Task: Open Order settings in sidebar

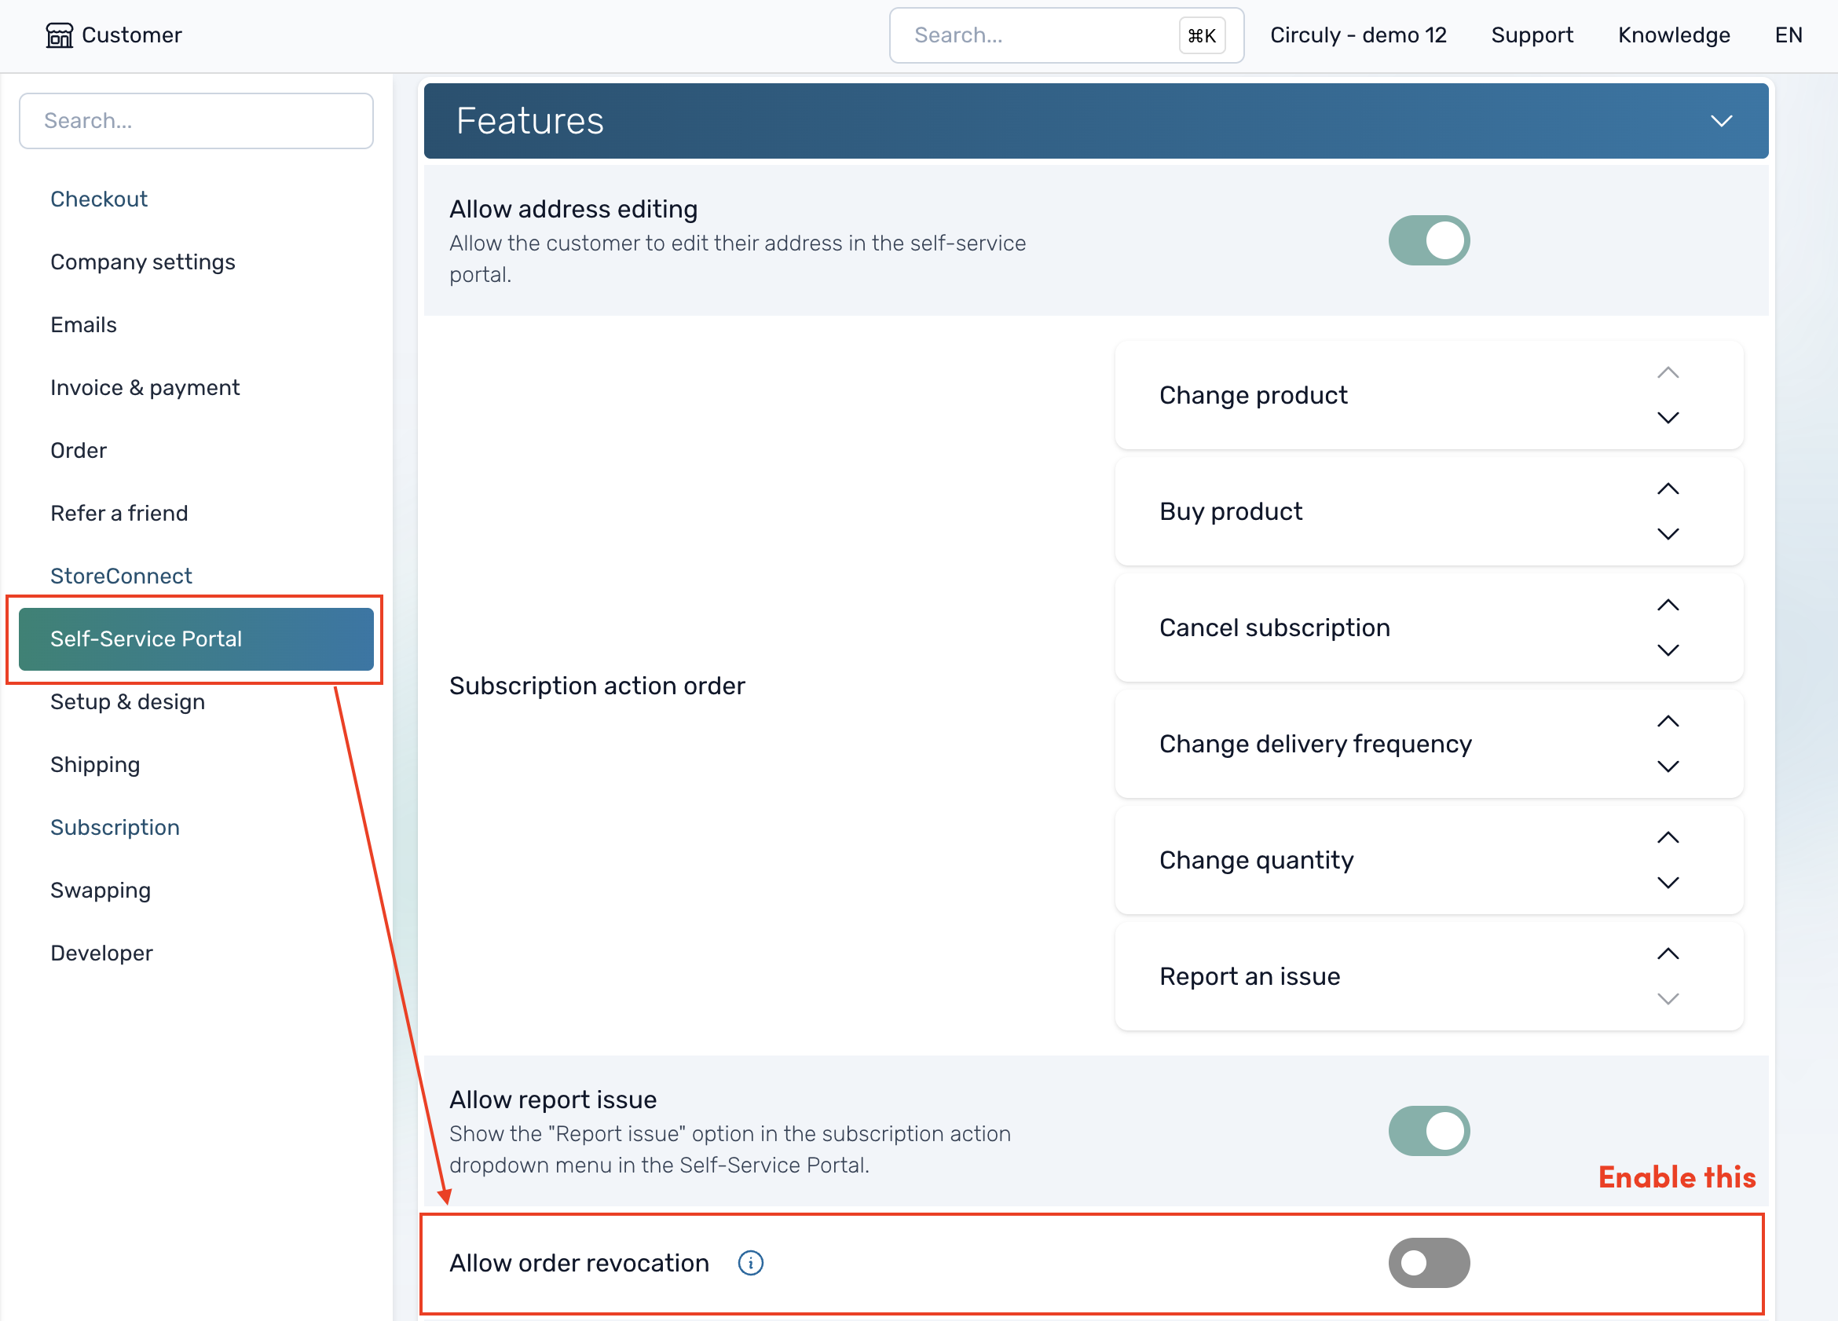Action: [79, 450]
